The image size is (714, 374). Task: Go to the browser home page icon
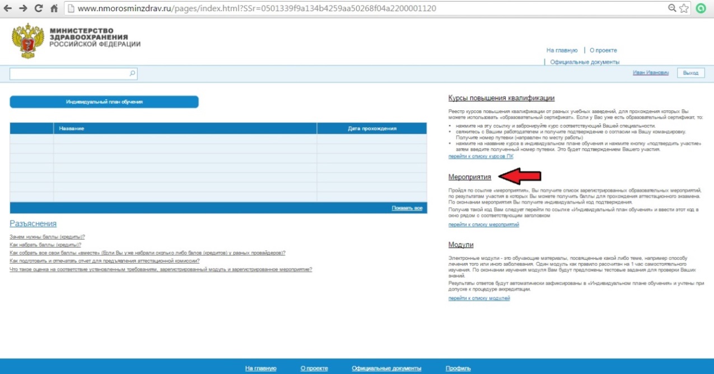click(54, 8)
